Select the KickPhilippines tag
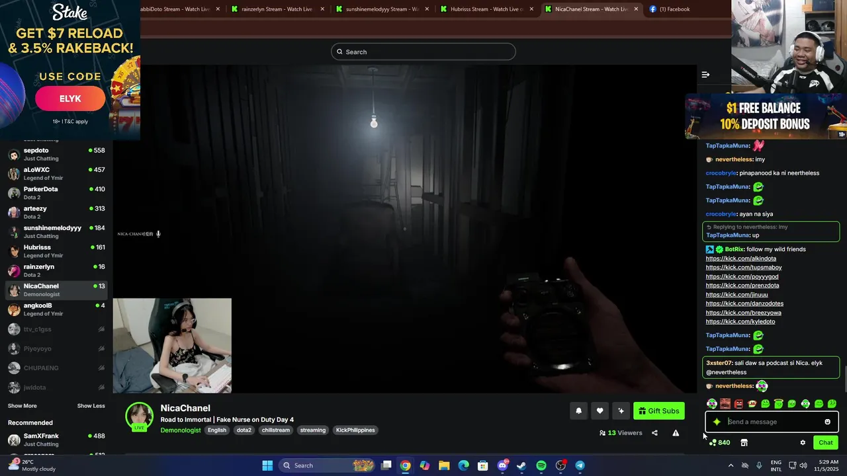Screen dimensions: 847x476 click(x=355, y=430)
